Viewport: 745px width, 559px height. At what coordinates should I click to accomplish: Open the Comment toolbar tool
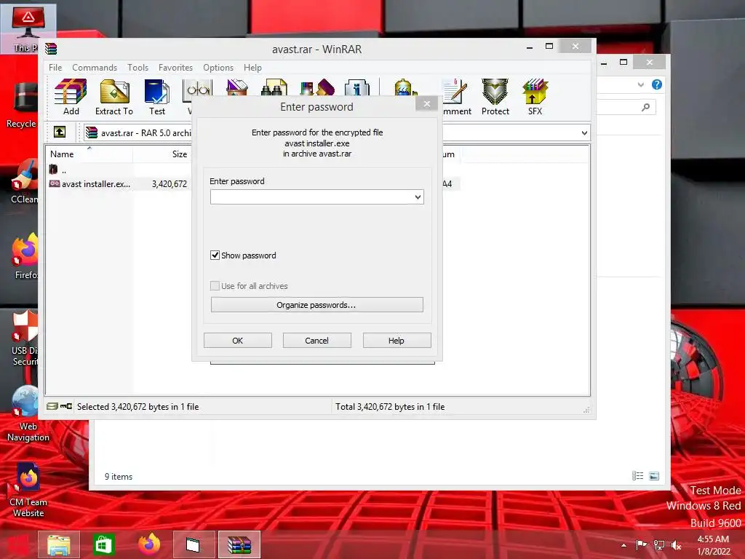(x=455, y=97)
